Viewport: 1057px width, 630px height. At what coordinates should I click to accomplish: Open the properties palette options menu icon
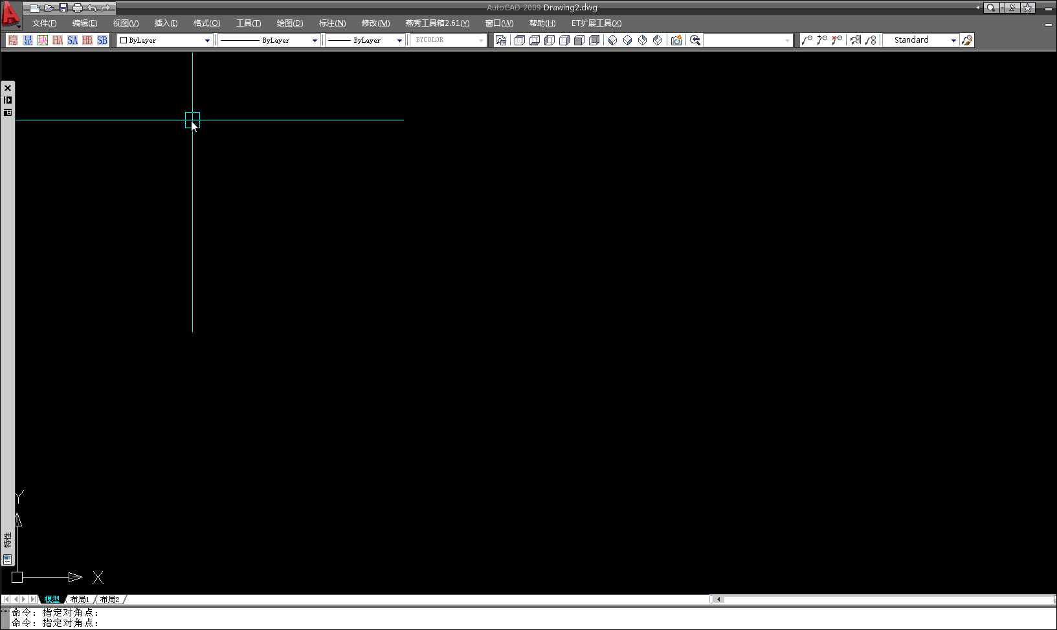point(8,113)
